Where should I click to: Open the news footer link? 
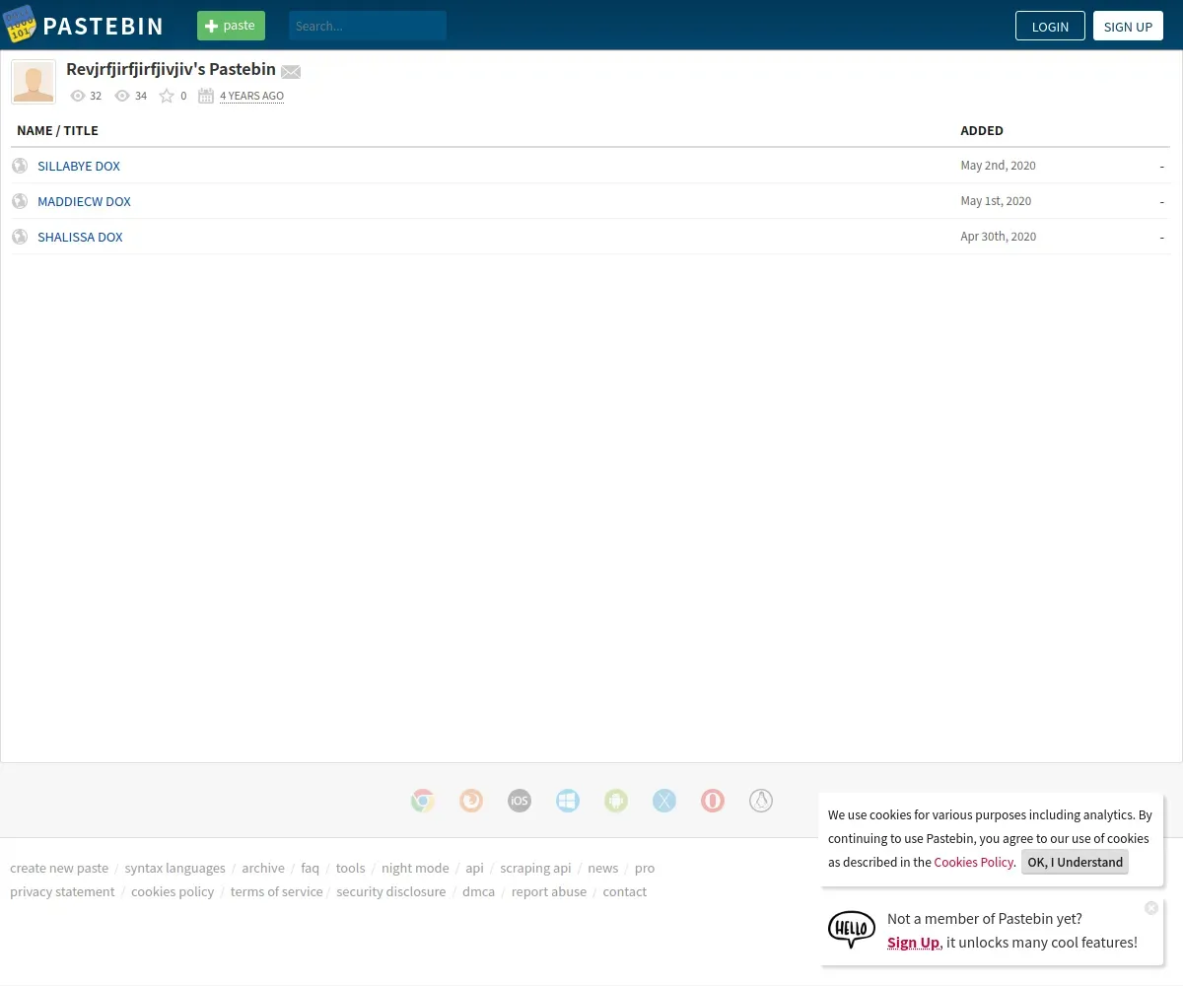tap(603, 868)
